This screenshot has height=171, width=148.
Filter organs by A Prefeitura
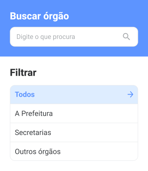tap(74, 114)
